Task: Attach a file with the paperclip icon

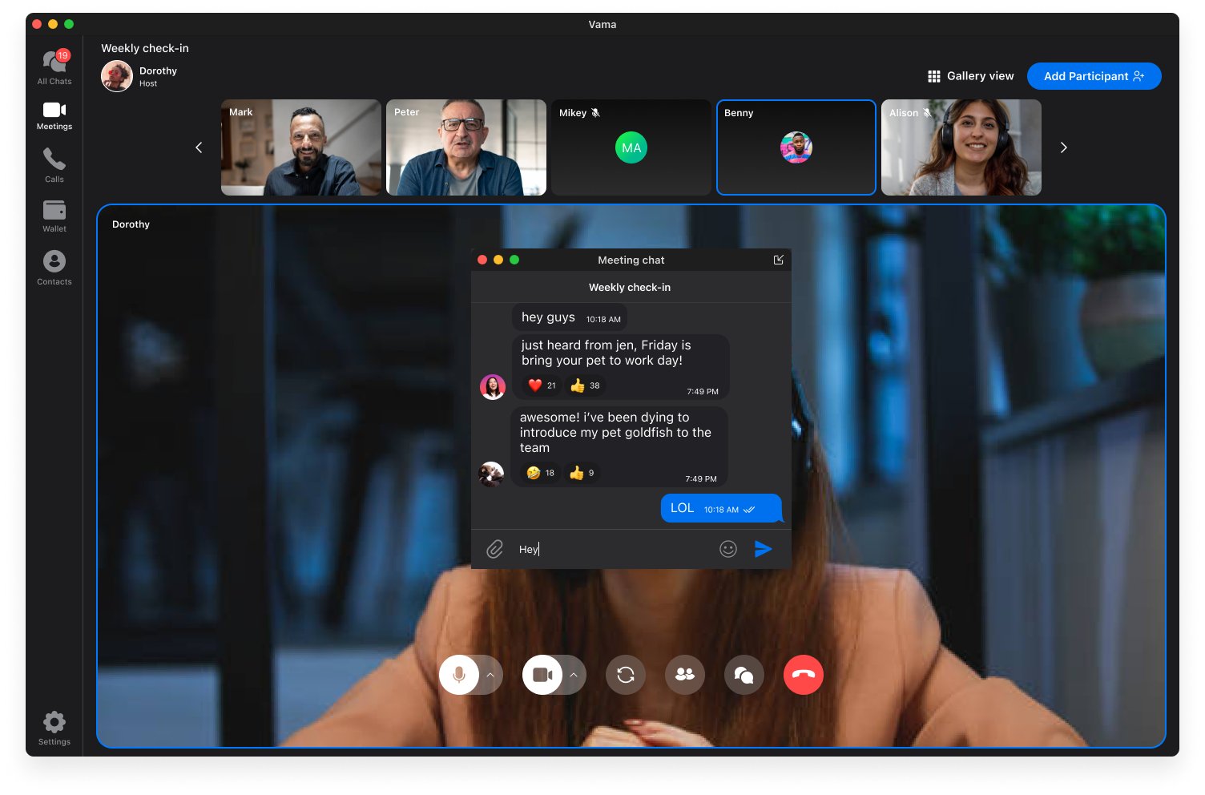Action: (495, 549)
